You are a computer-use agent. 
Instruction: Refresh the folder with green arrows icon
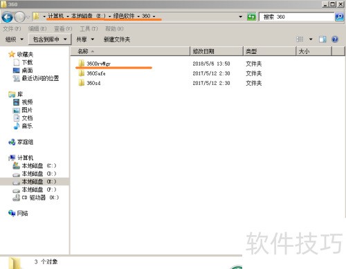(251, 17)
